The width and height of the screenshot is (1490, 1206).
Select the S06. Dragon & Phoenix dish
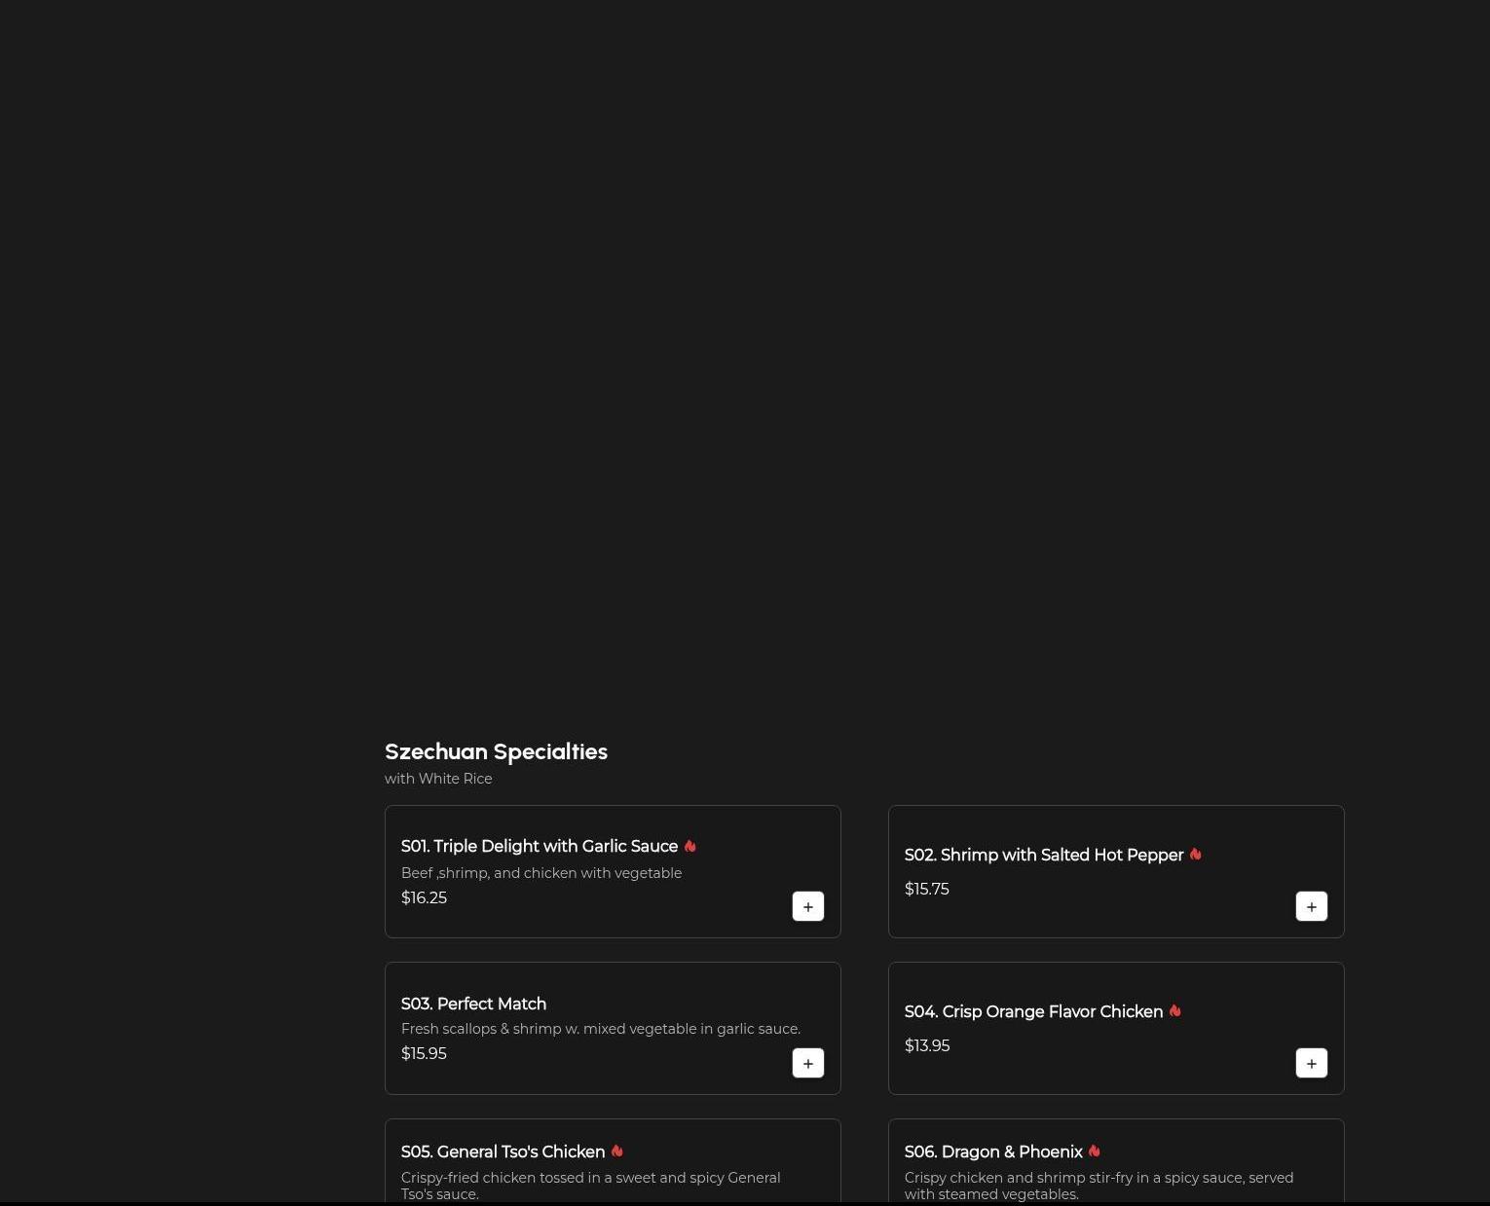pyautogui.click(x=1116, y=1162)
